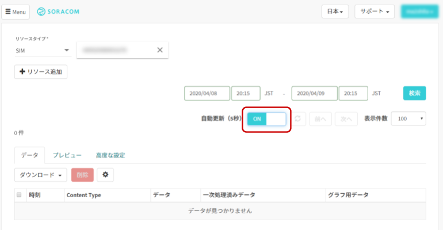Open the hamburger Menu button
This screenshot has width=443, height=230.
(x=16, y=11)
